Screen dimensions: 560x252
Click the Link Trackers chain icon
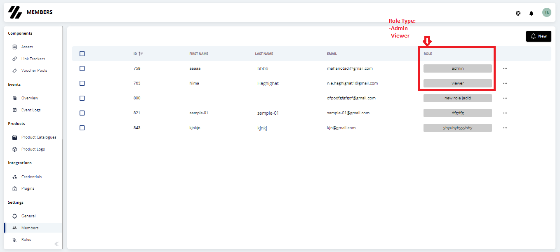click(x=15, y=59)
